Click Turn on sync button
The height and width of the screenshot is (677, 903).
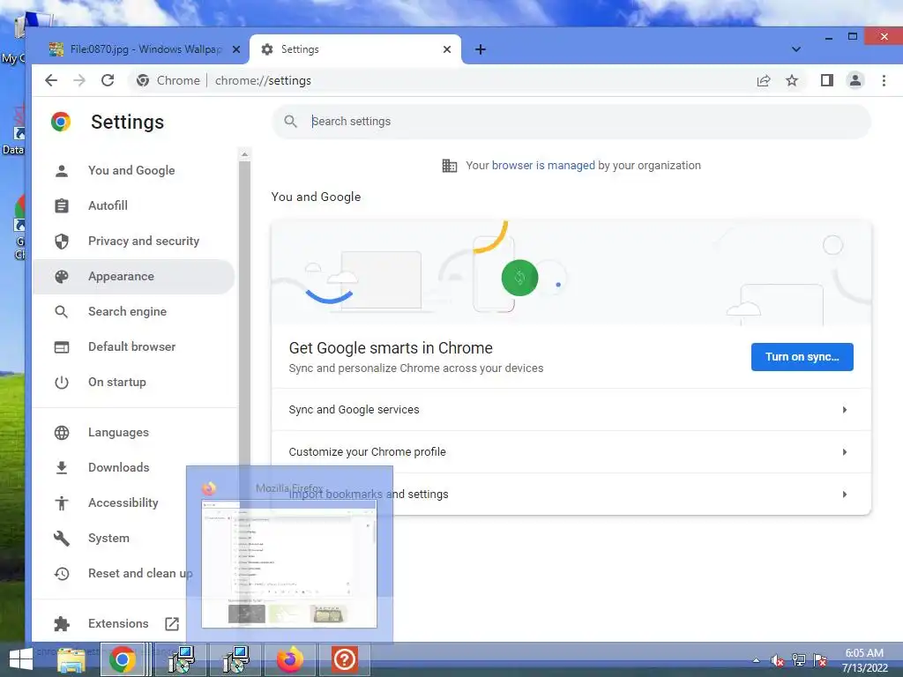click(x=802, y=357)
